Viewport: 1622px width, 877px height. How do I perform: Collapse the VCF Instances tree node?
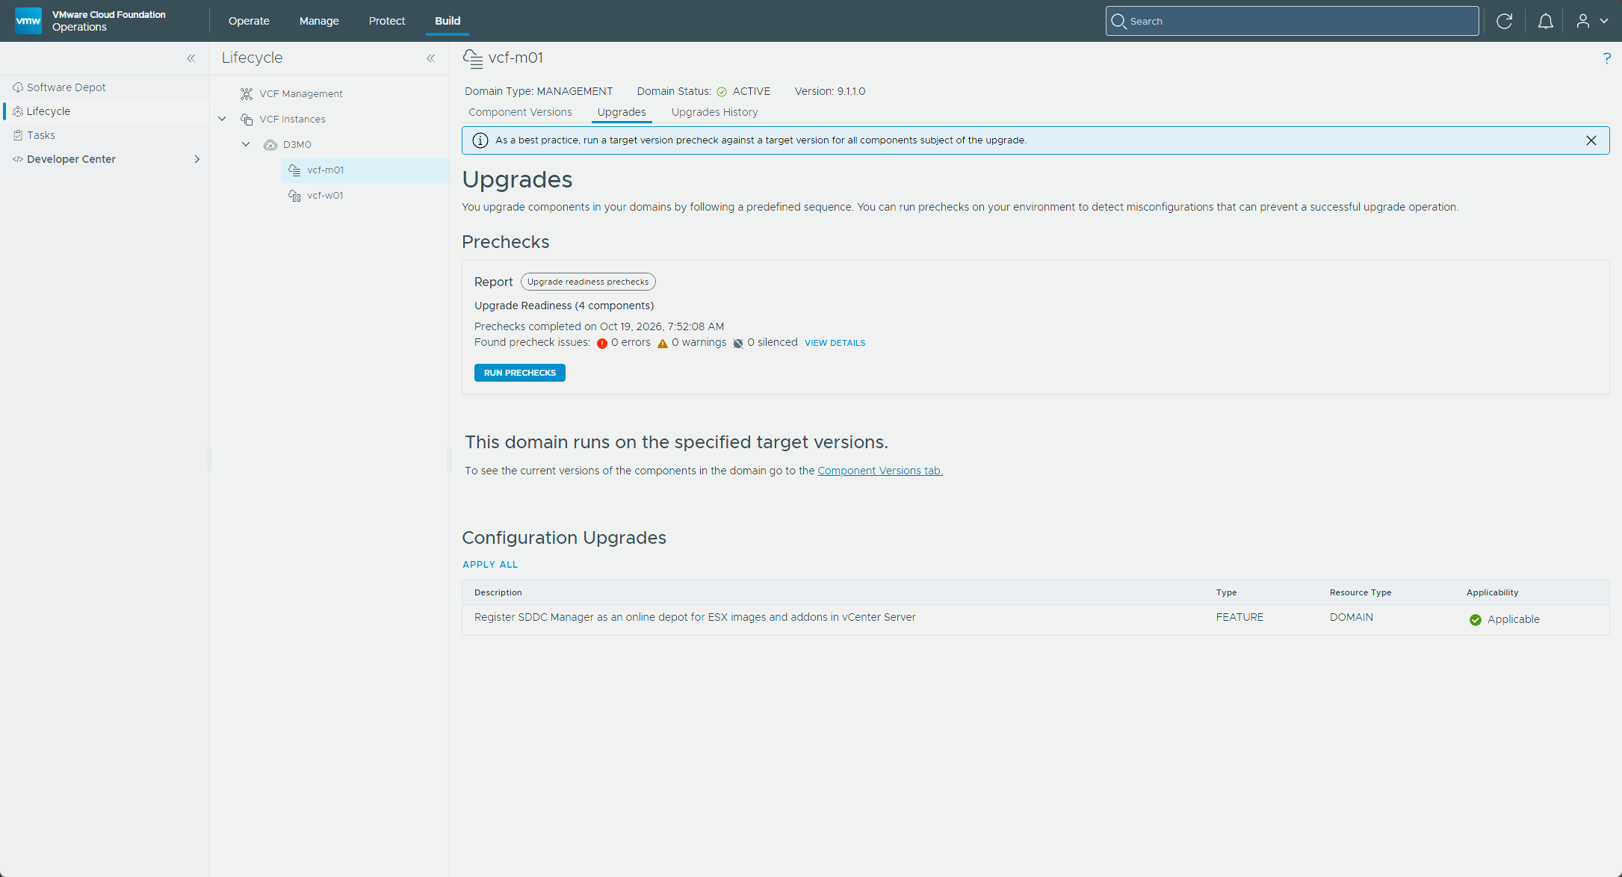222,119
